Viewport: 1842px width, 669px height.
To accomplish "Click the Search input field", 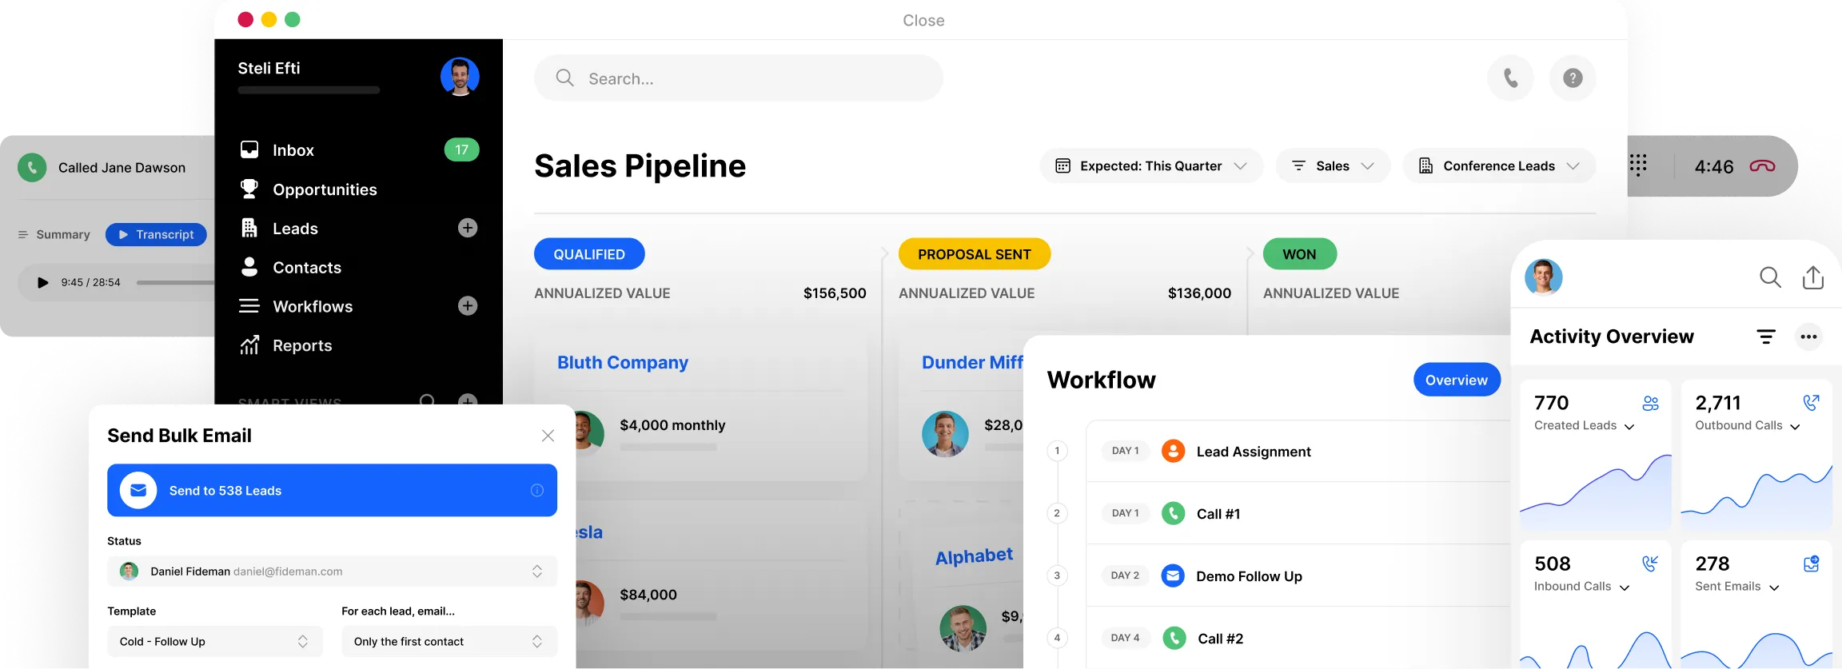I will pos(739,78).
